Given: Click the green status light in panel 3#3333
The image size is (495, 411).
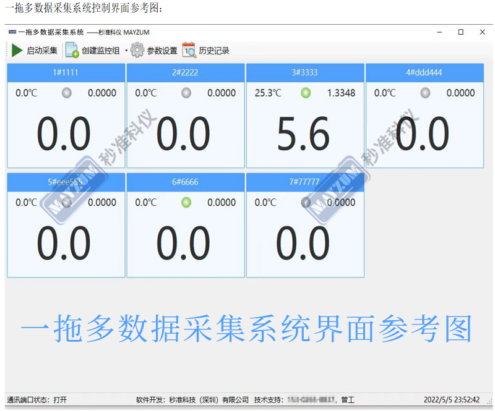Looking at the screenshot, I should [306, 93].
